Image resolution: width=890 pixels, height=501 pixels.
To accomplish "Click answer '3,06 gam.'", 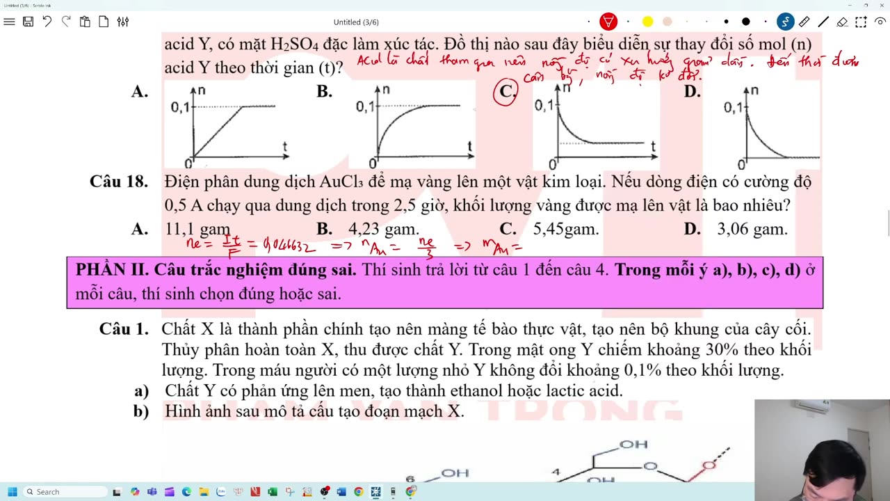I will coord(752,230).
